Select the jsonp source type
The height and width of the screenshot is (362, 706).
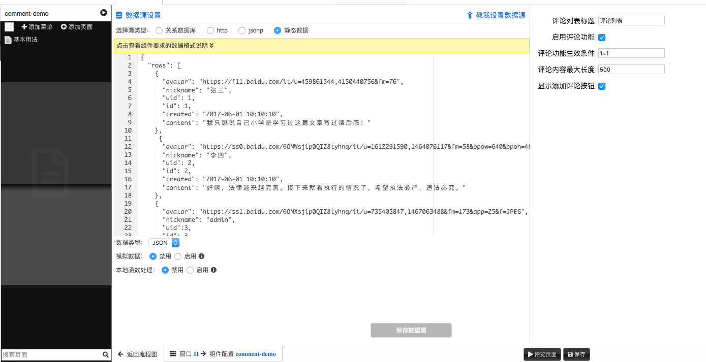click(242, 30)
